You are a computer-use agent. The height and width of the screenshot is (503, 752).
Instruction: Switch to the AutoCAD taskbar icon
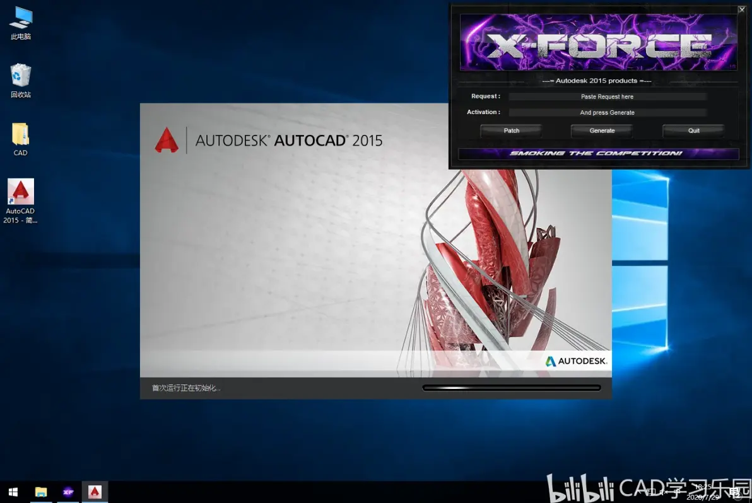[x=95, y=492]
